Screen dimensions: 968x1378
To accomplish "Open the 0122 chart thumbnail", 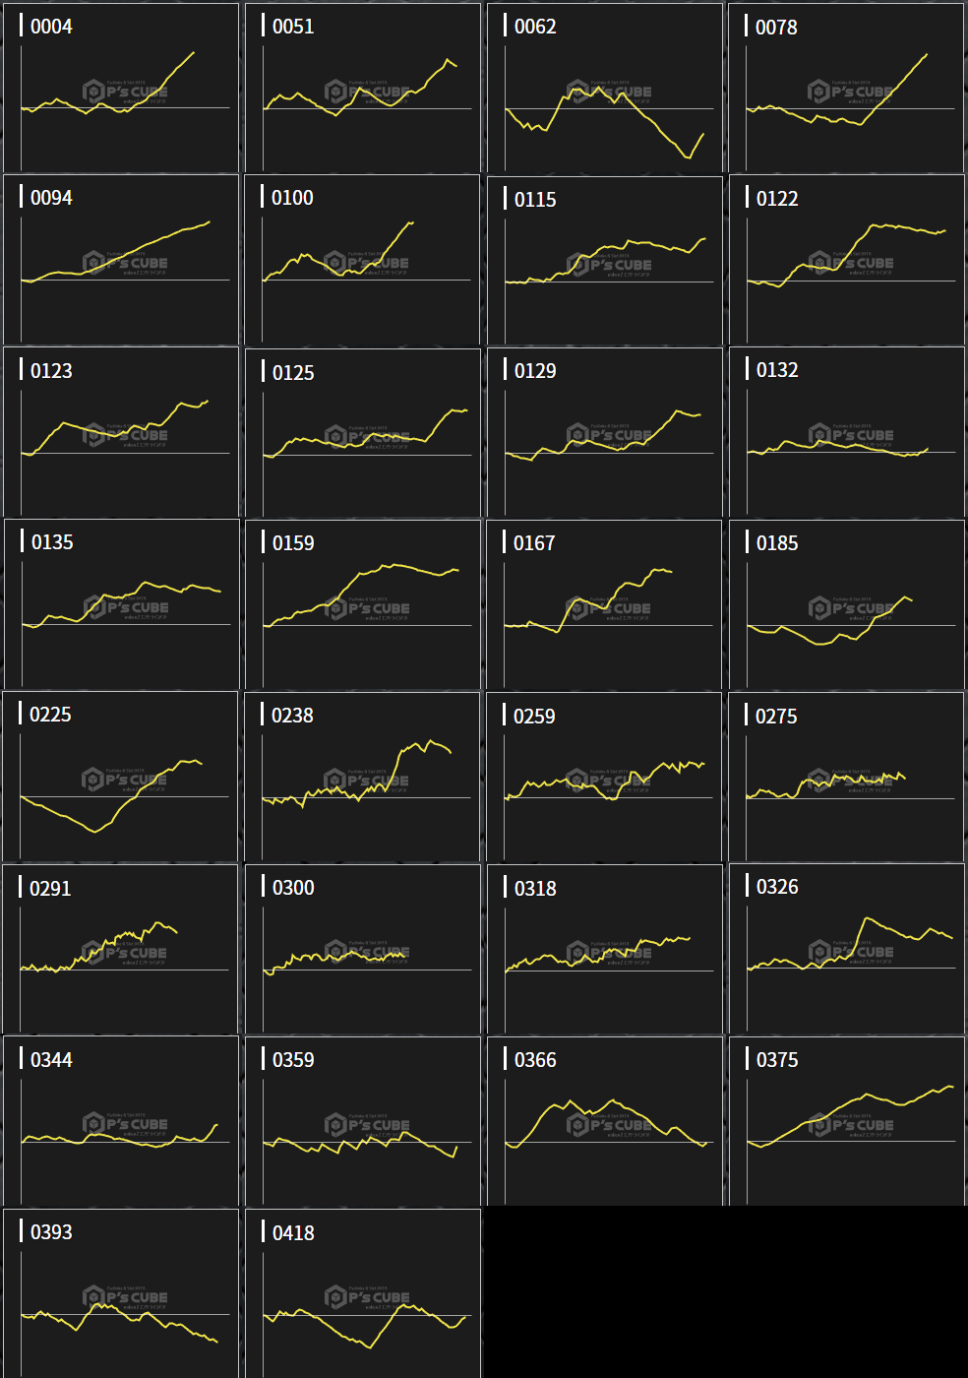I will pyautogui.click(x=846, y=261).
